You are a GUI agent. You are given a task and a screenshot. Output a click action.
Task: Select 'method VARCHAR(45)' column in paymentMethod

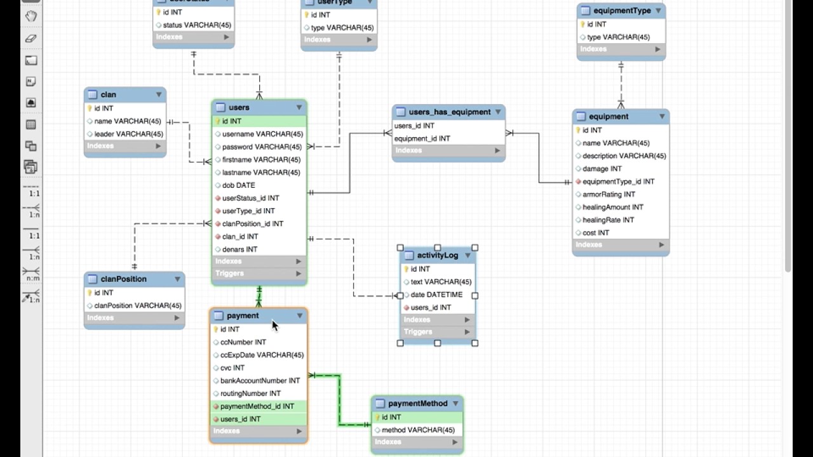click(417, 430)
